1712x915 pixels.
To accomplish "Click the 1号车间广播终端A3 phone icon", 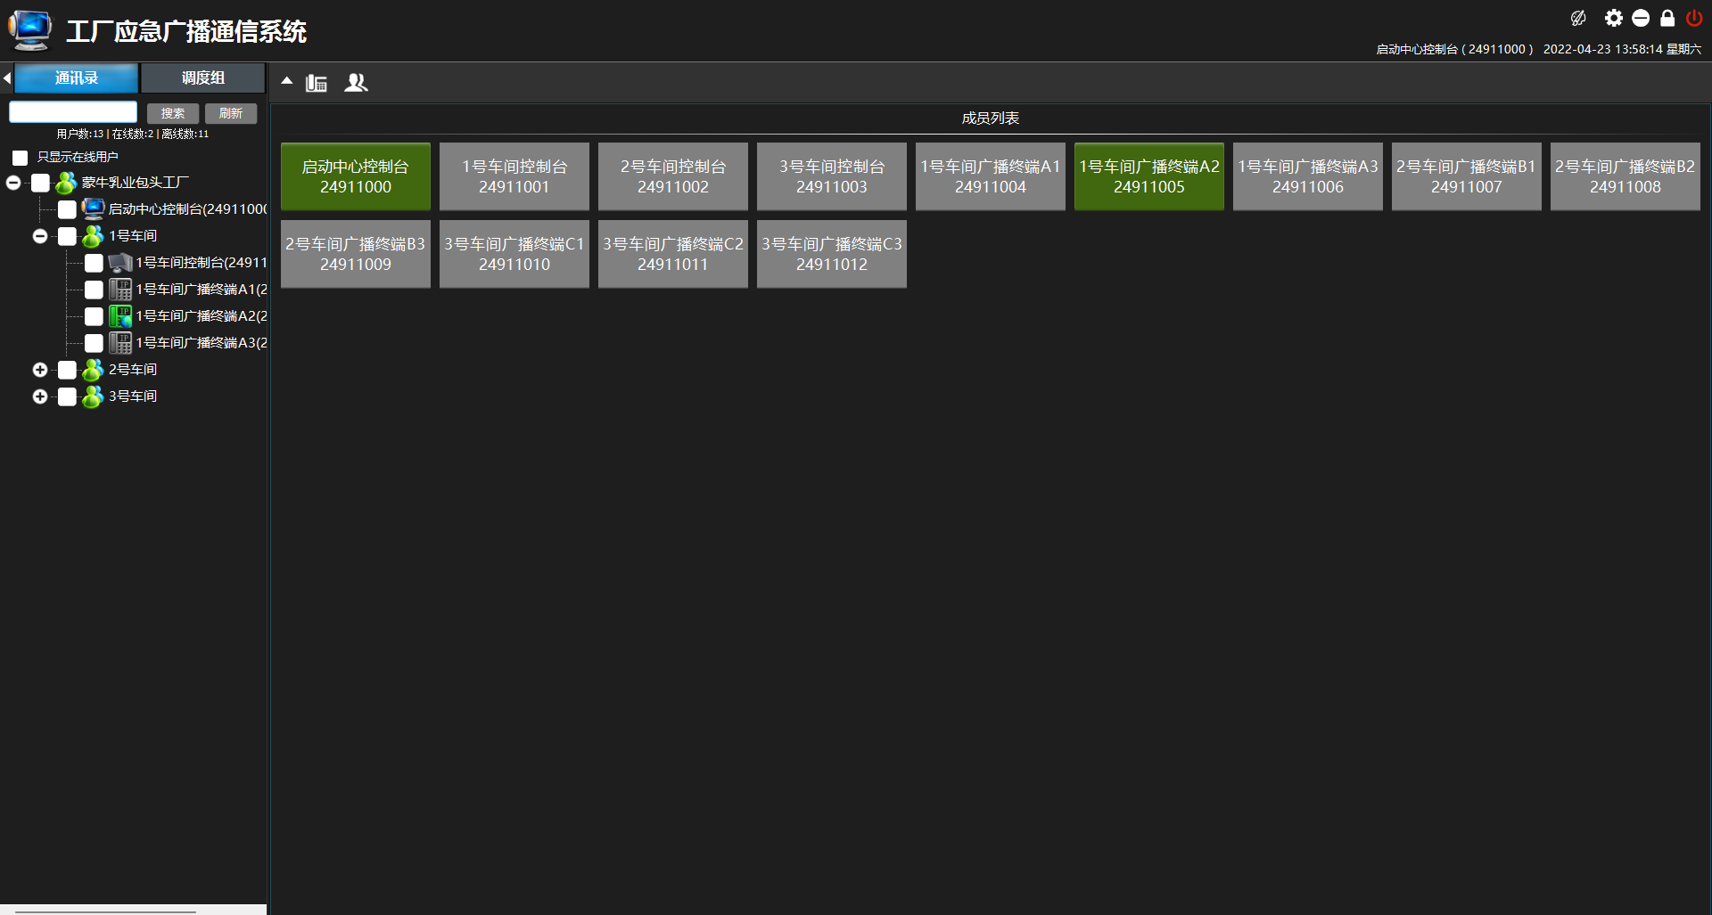I will tap(120, 343).
